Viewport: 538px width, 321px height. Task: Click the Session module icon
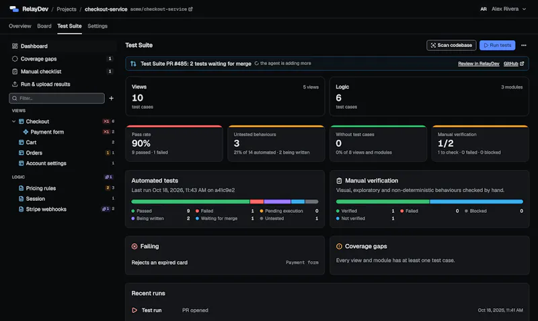coord(22,199)
